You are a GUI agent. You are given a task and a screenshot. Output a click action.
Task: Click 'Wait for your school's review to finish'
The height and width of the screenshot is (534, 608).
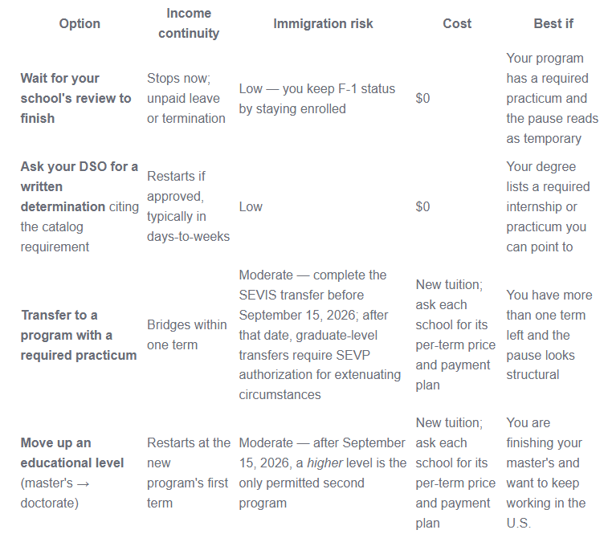tap(76, 99)
